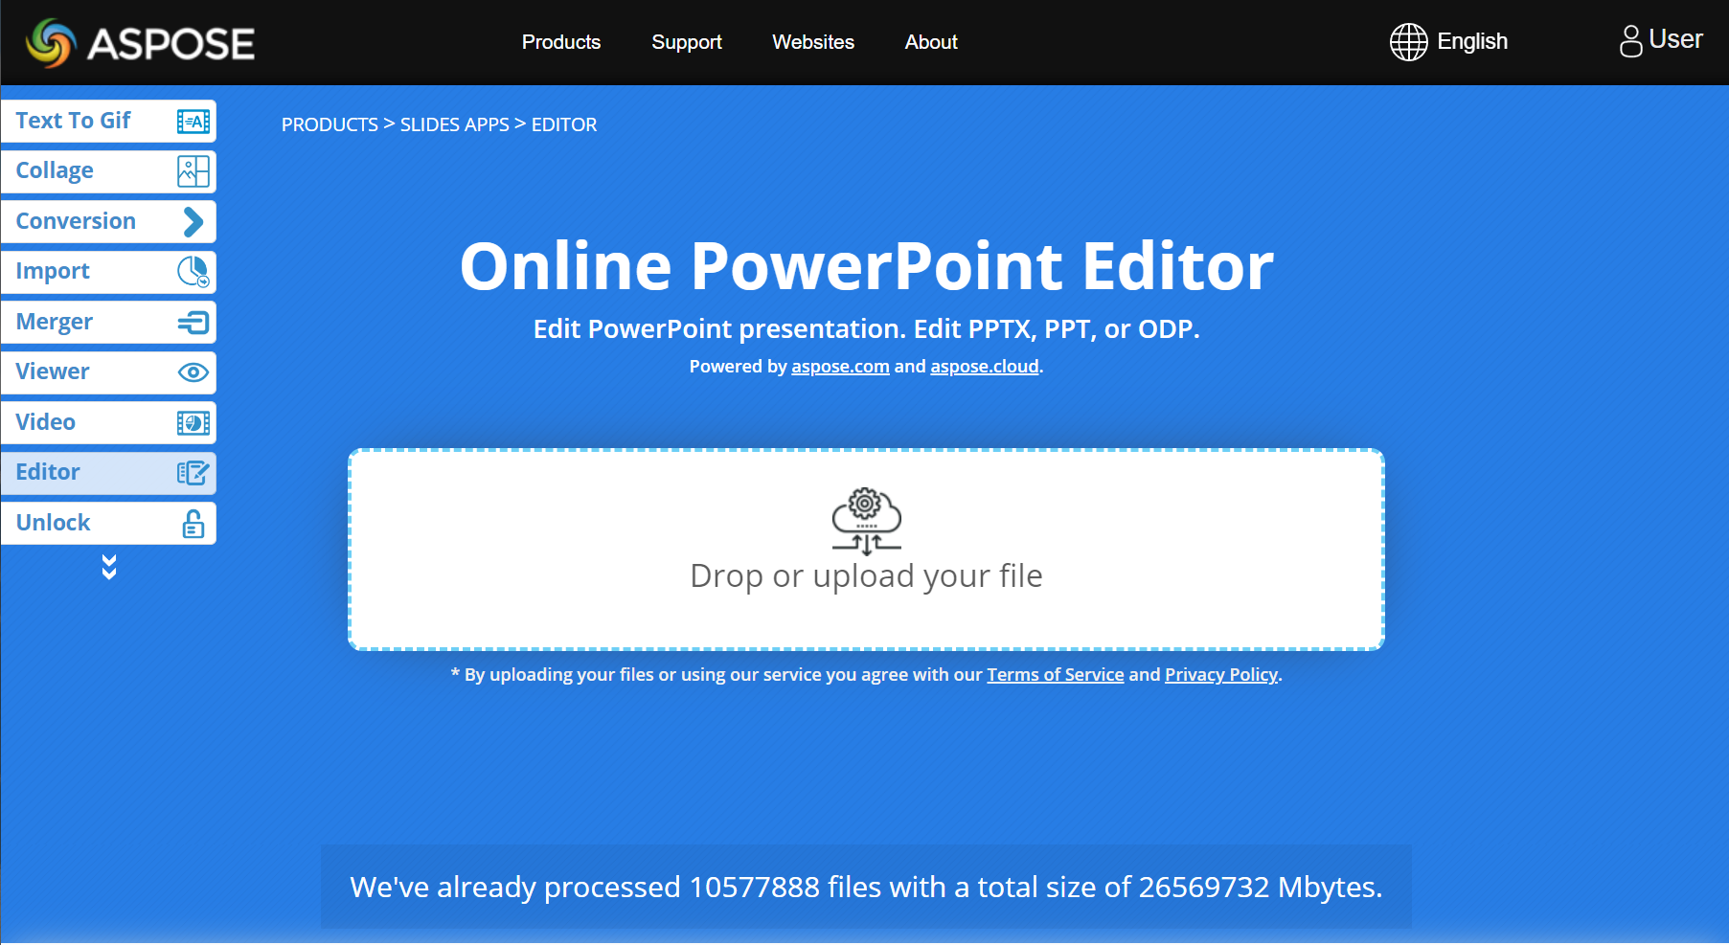1729x945 pixels.
Task: Click the aspose.com link
Action: pyautogui.click(x=840, y=367)
